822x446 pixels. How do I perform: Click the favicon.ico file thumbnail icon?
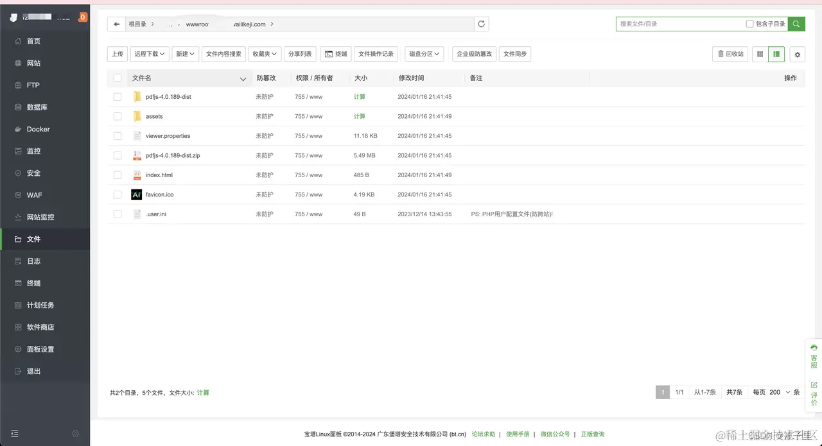(136, 194)
